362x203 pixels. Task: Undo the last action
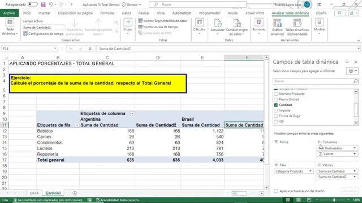click(x=51, y=5)
